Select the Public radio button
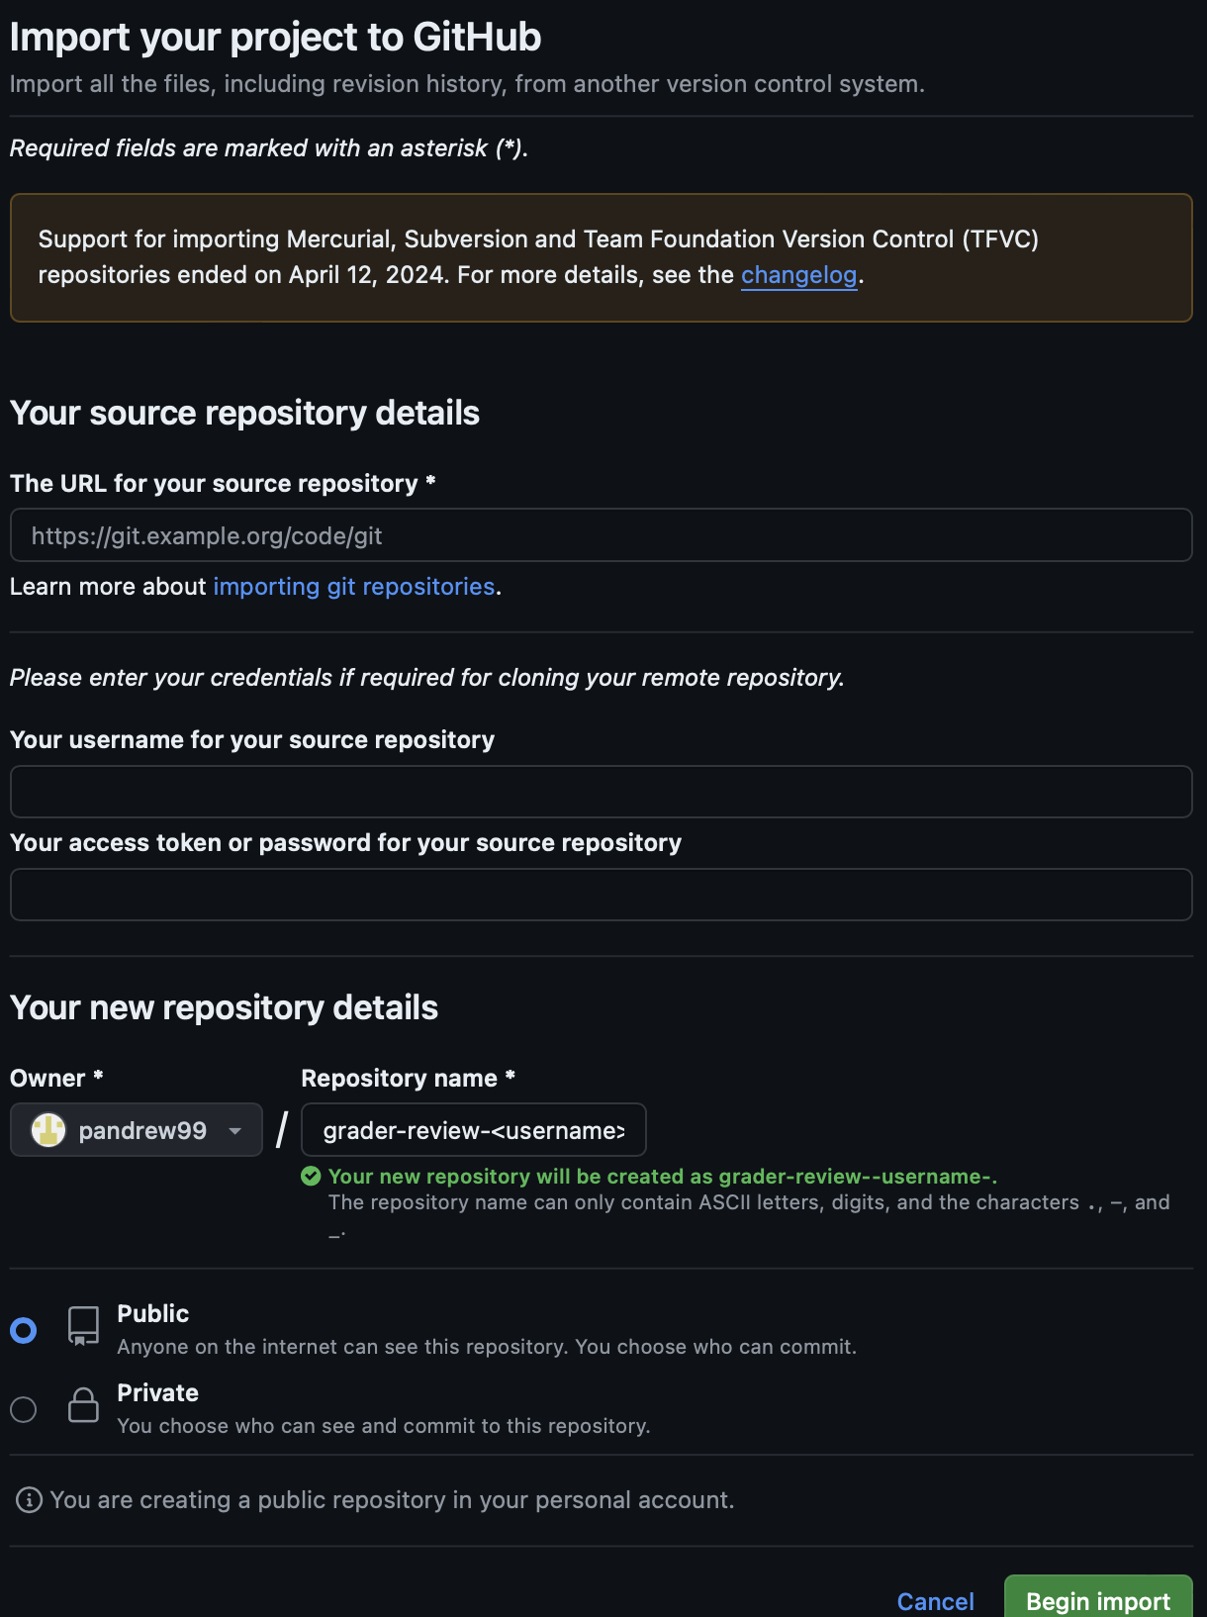This screenshot has height=1617, width=1207. (x=24, y=1330)
